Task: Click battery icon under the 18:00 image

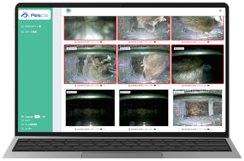Action: click(155, 42)
